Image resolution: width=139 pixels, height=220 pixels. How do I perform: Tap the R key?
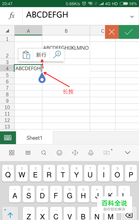(49, 173)
